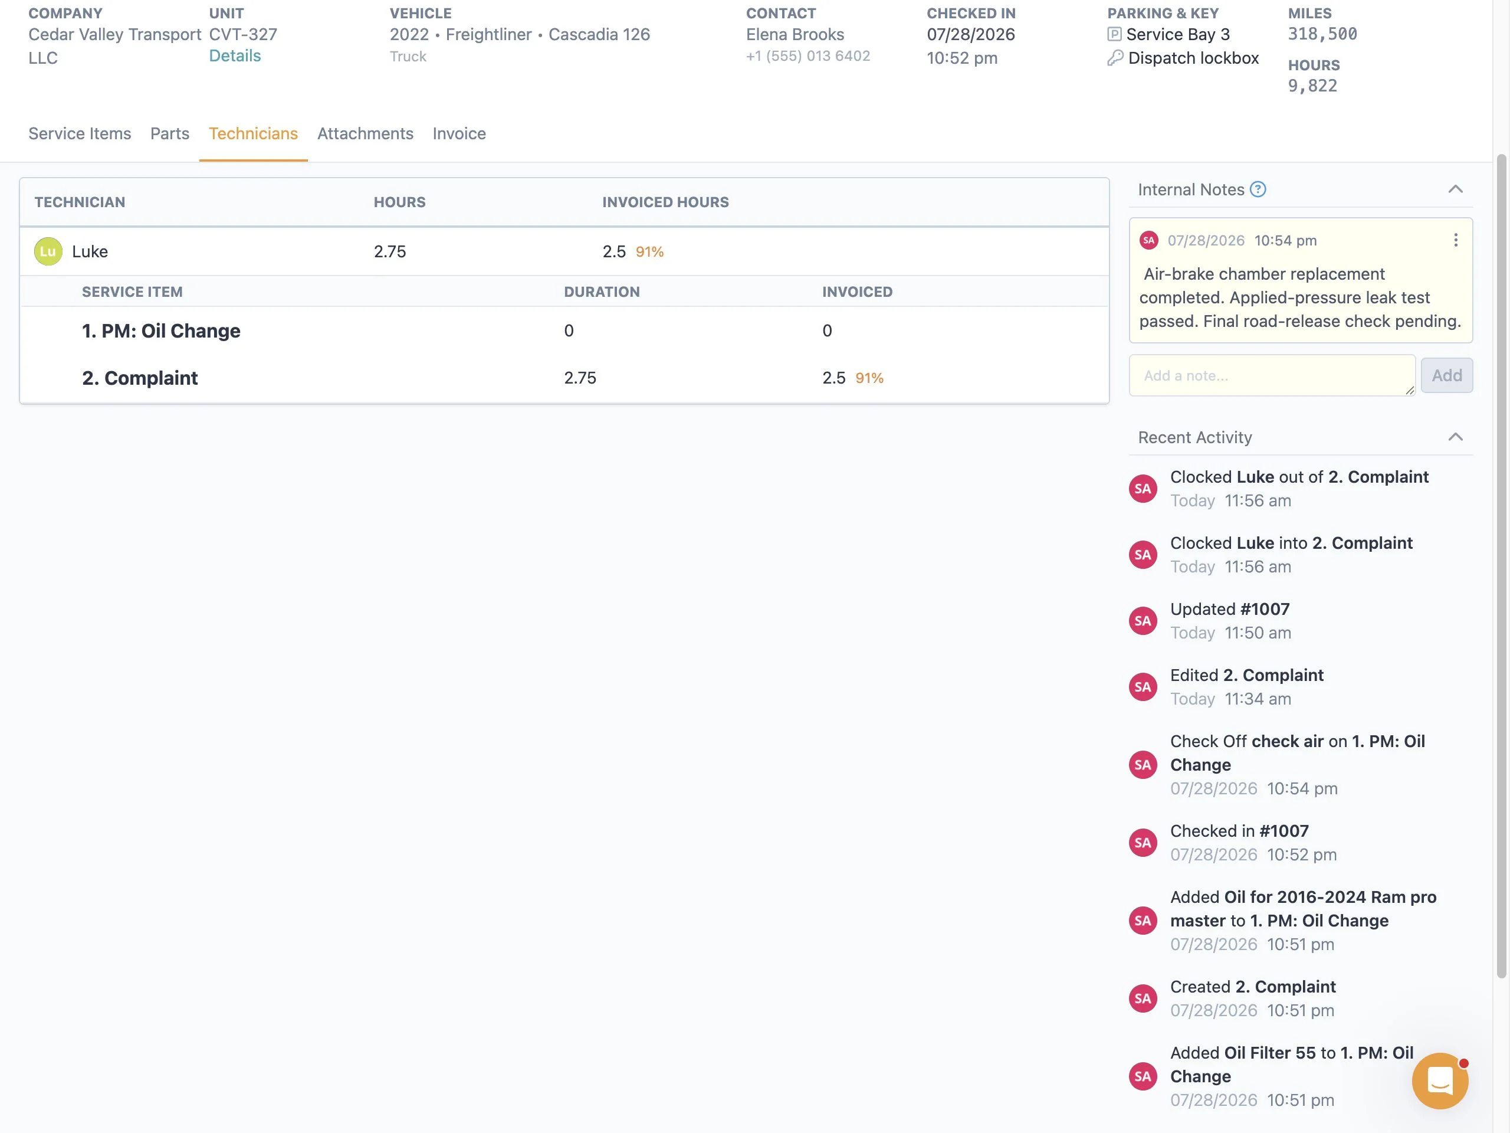Image resolution: width=1510 pixels, height=1133 pixels.
Task: Click the Dispatch lockbox text
Action: [1193, 58]
